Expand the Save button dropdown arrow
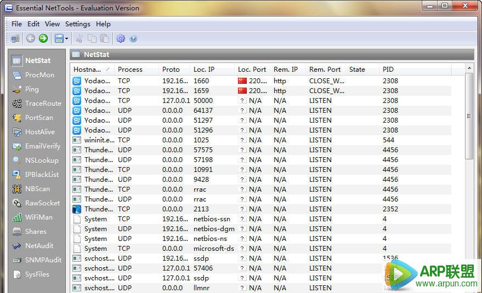The width and height of the screenshot is (482, 293). (67, 39)
